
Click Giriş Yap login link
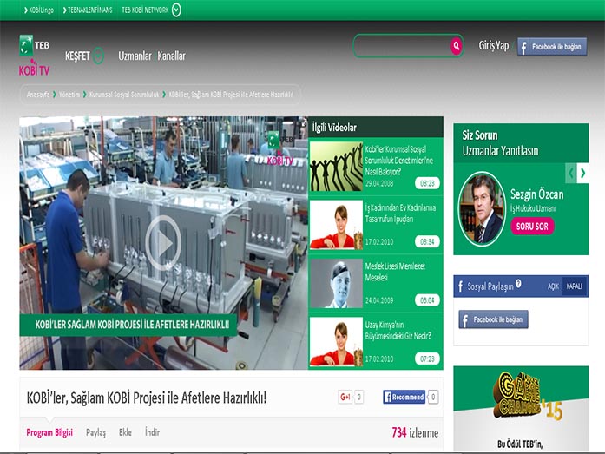[x=494, y=45]
